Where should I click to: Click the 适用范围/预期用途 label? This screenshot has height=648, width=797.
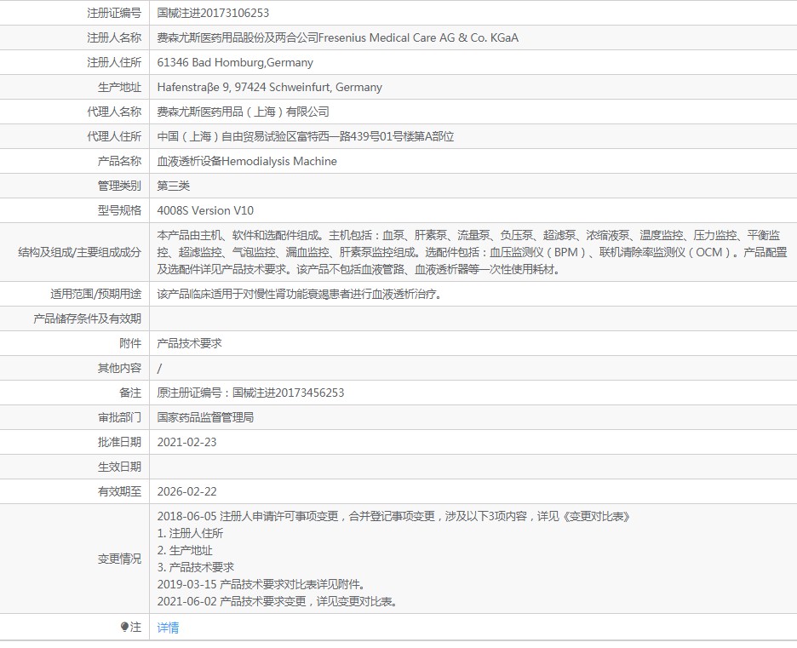(96, 294)
